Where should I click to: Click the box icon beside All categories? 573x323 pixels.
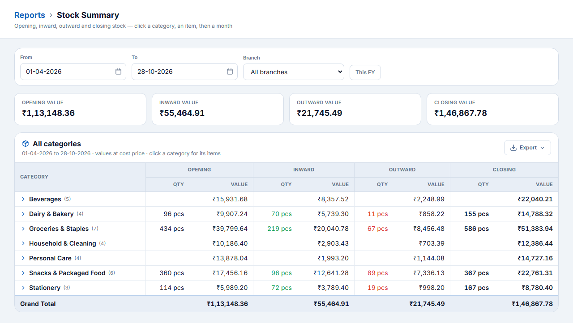[x=26, y=144]
